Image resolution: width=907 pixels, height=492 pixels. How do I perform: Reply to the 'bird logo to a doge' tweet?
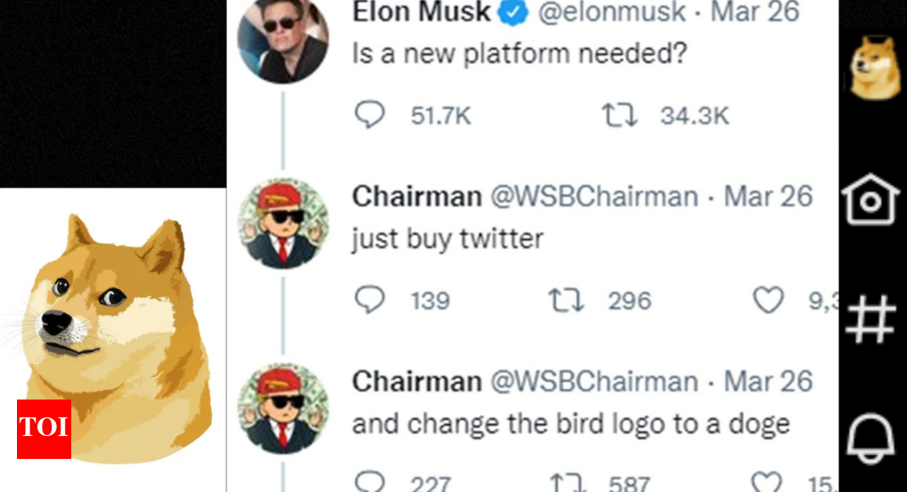tap(369, 482)
